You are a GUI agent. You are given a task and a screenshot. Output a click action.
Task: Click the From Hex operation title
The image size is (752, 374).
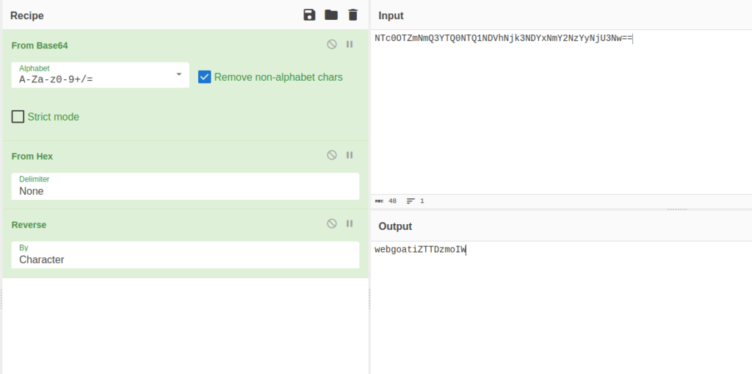point(32,157)
